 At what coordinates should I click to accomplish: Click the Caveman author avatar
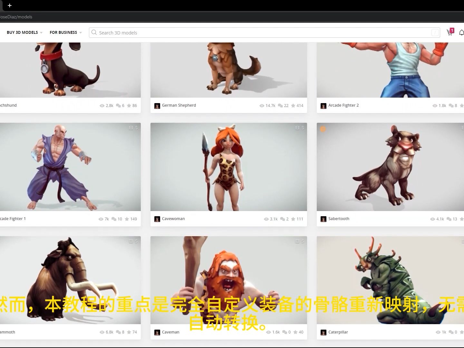pyautogui.click(x=157, y=333)
